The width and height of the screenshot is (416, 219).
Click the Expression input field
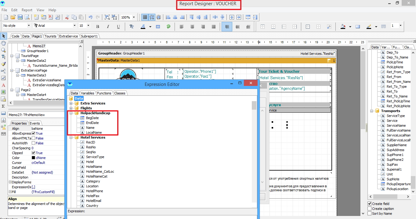point(162,217)
